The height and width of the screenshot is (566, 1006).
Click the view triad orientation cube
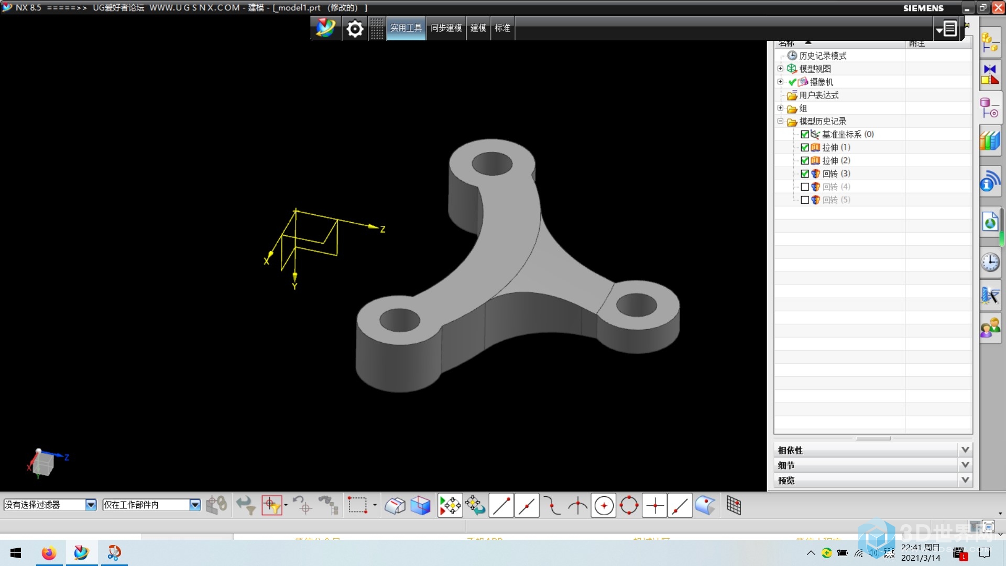tap(44, 463)
